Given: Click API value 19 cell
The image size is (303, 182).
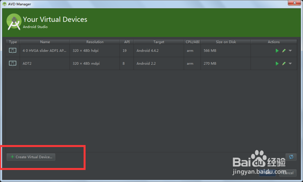Looking at the screenshot, I should (x=127, y=50).
